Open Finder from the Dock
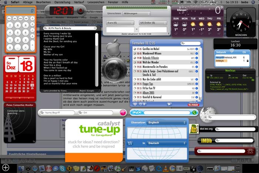Viewport: 259px width, 173px height. click(x=21, y=168)
